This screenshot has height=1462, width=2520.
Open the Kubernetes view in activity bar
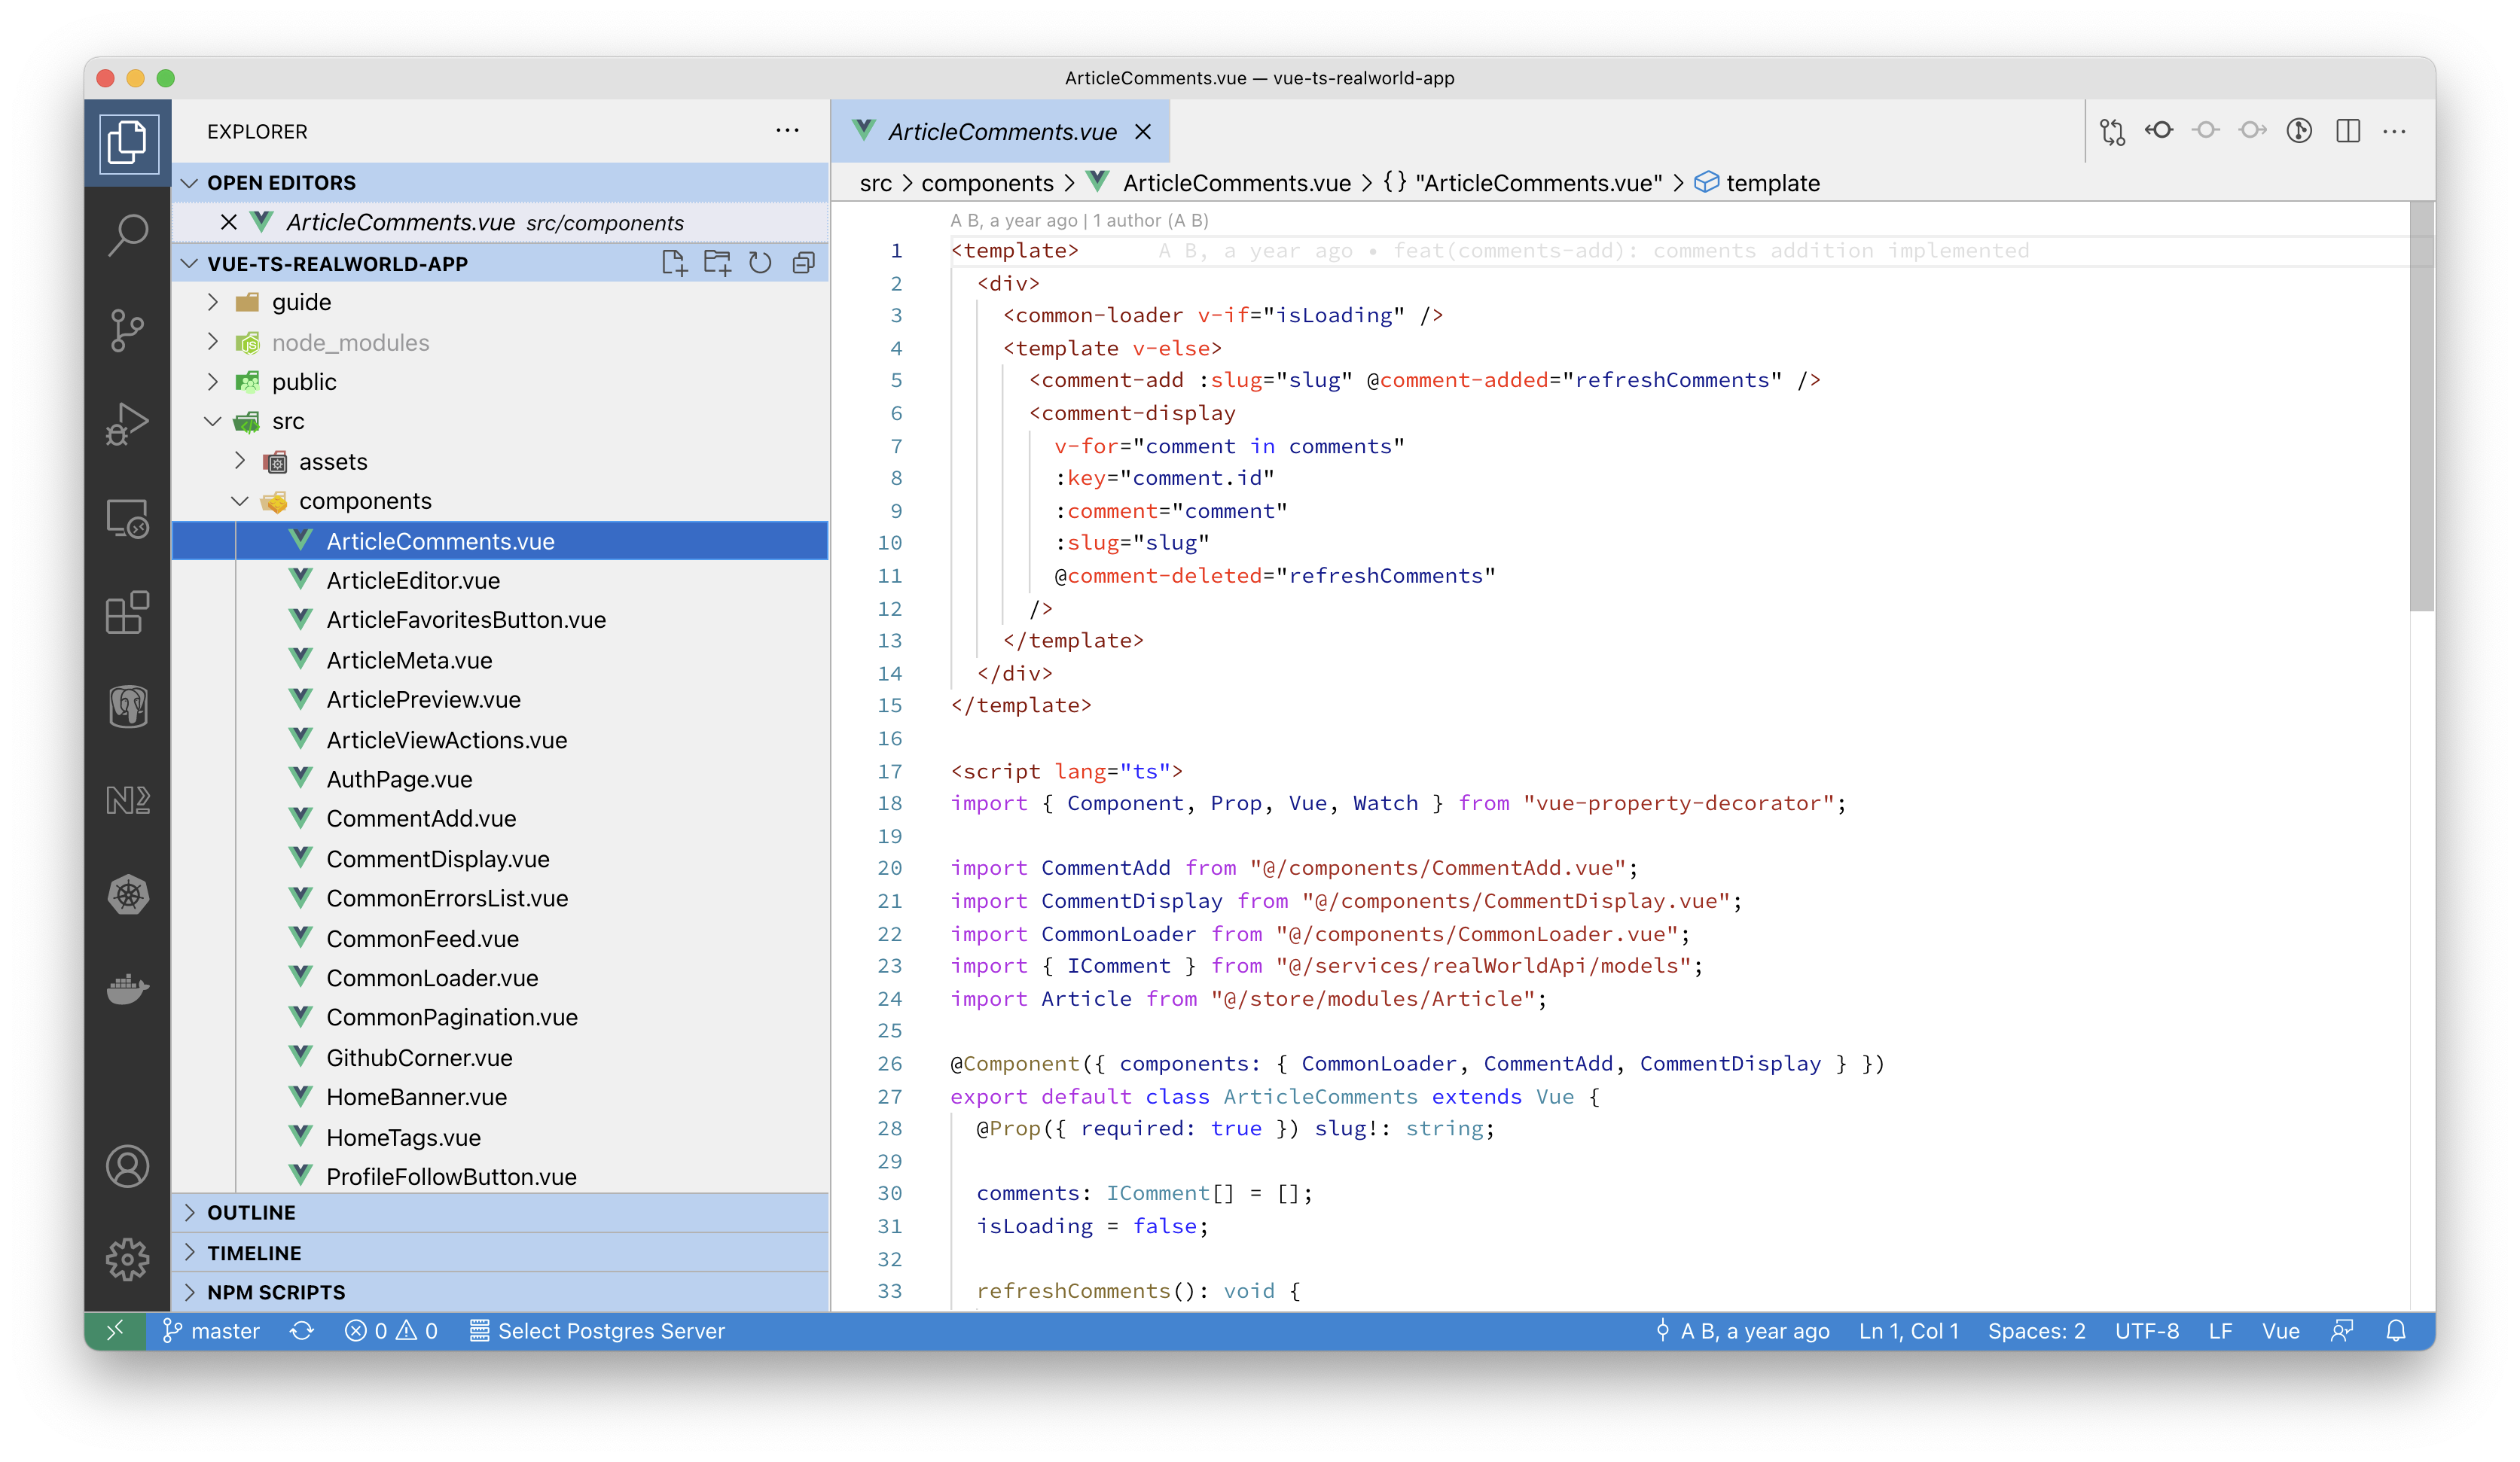tap(127, 894)
